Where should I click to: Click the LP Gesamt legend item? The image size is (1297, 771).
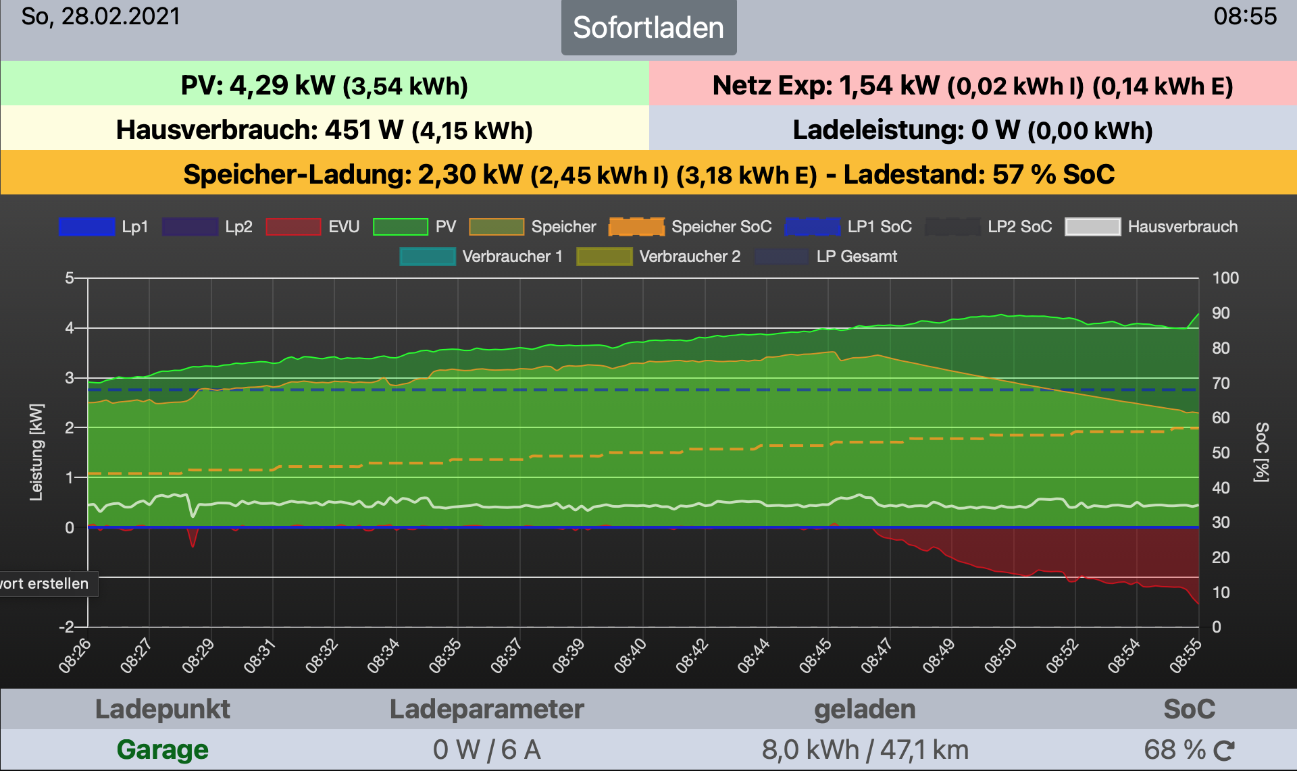coord(782,257)
